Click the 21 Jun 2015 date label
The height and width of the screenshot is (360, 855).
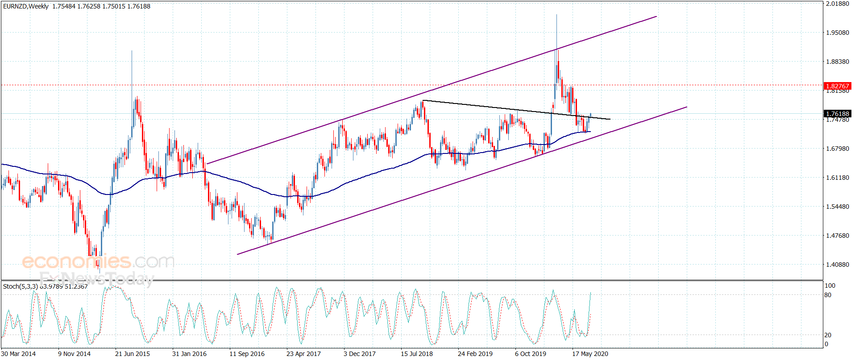[133, 354]
